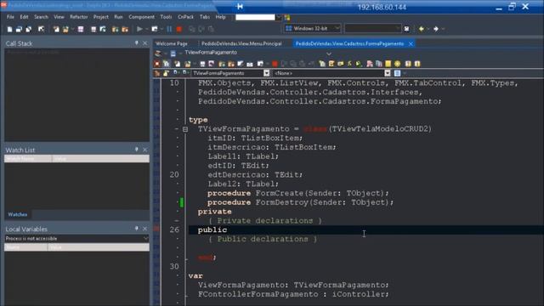Click the desktop layout input field
This screenshot has width=544, height=306.
point(255,17)
